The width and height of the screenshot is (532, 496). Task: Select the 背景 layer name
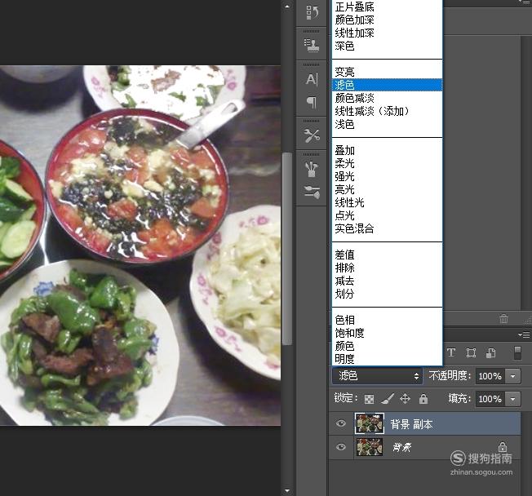(x=401, y=447)
